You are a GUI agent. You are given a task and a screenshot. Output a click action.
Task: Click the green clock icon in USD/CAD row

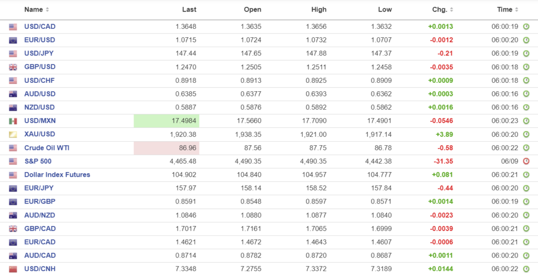tap(526, 27)
